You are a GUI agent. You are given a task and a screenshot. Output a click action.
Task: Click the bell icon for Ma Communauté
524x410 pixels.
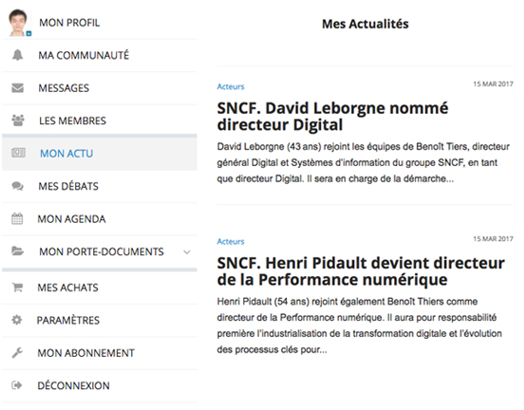[17, 55]
